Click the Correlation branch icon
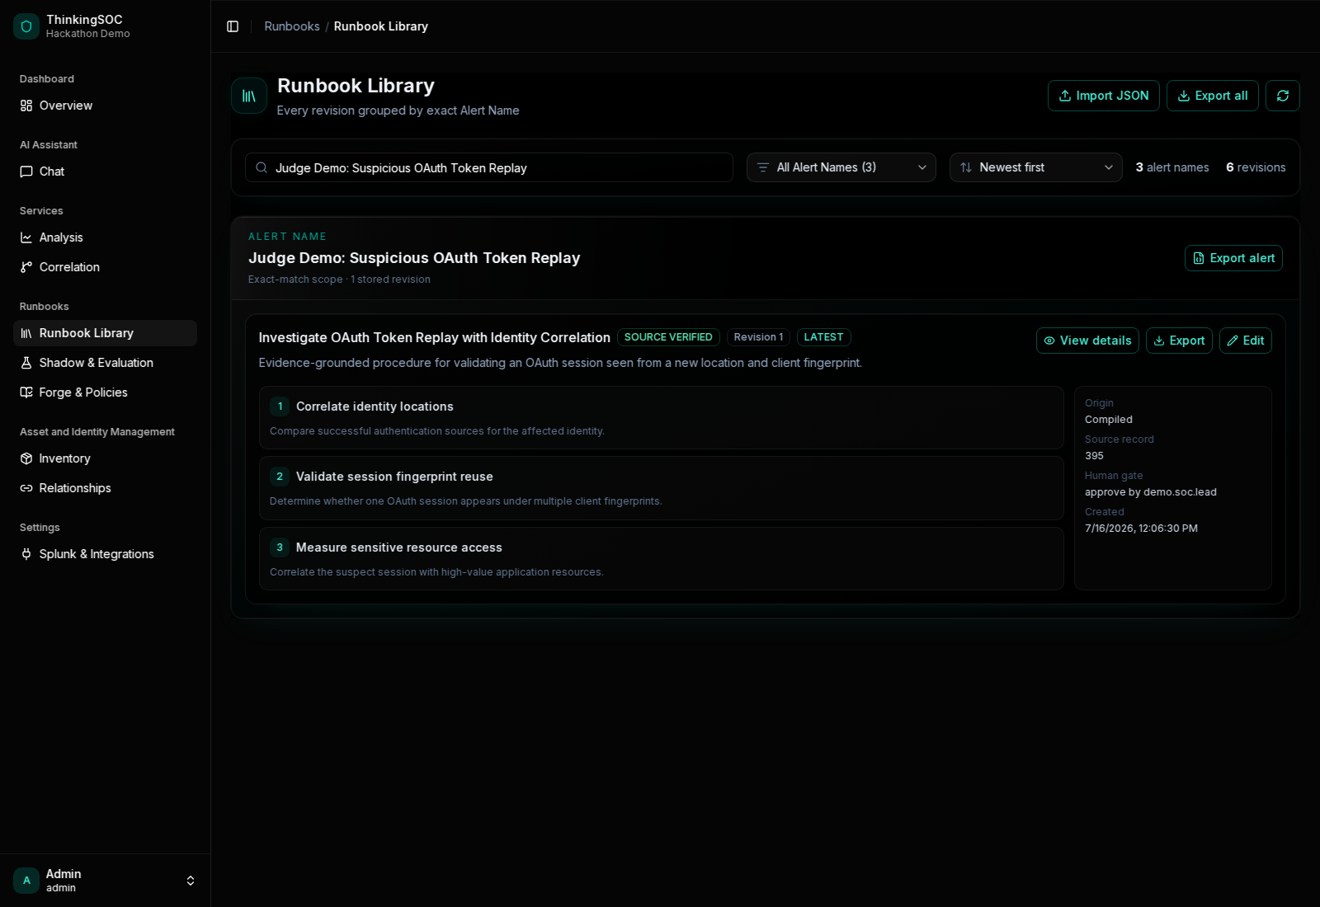 [x=26, y=267]
